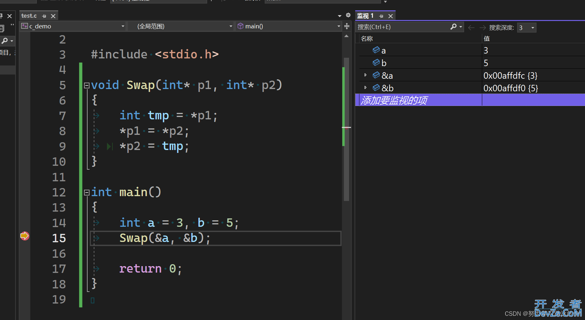Click the variable icon next to &b
This screenshot has height=320, width=585.
coord(376,88)
